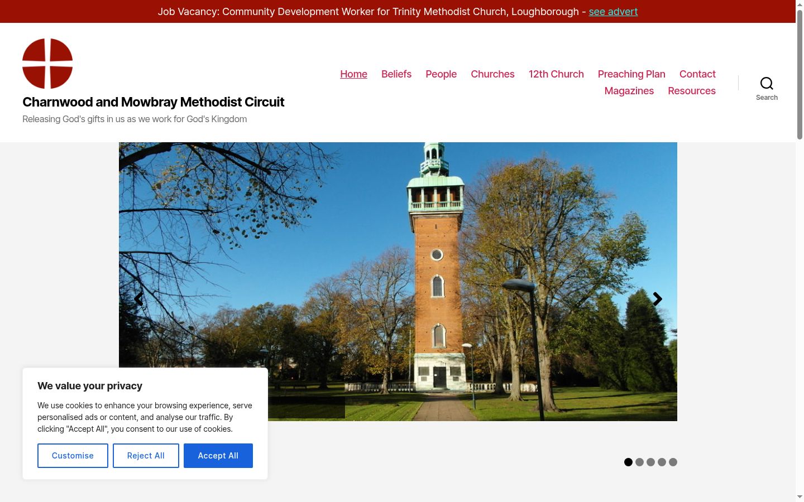Image resolution: width=804 pixels, height=502 pixels.
Task: Click the Methodist cross logo
Action: coord(47,64)
